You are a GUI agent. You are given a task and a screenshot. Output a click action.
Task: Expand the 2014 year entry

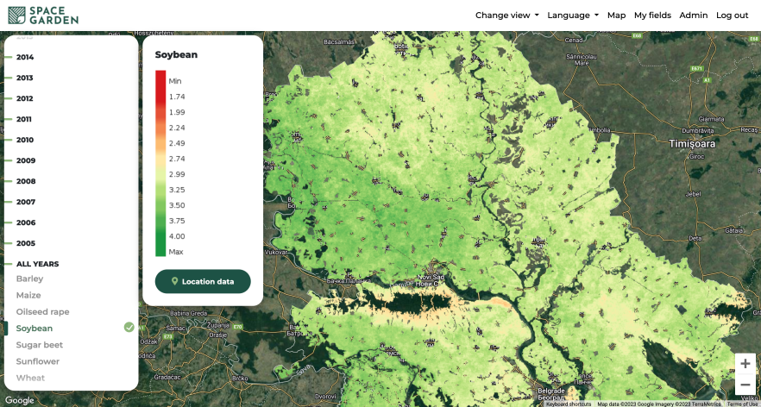pos(25,57)
